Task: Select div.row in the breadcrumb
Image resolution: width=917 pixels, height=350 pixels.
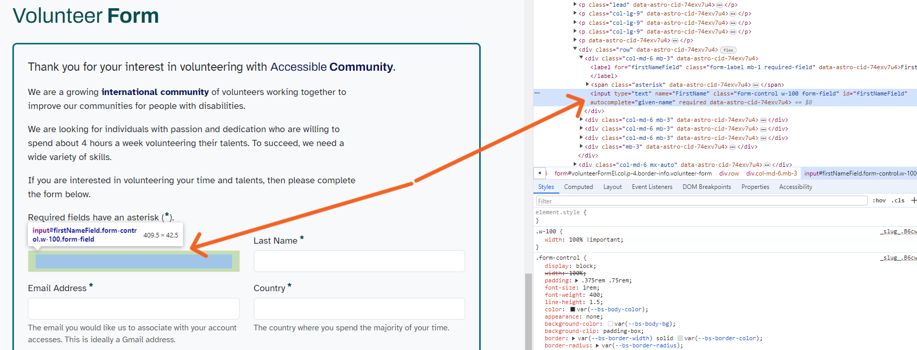Action: point(729,173)
